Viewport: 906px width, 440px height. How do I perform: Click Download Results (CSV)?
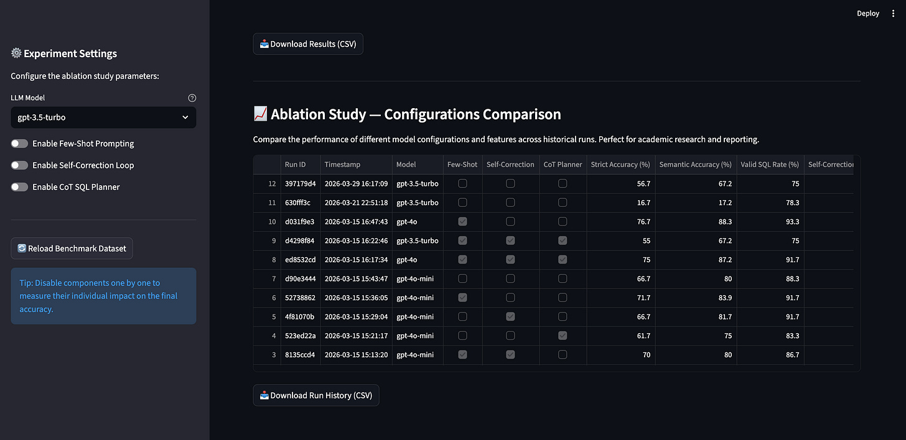[308, 44]
